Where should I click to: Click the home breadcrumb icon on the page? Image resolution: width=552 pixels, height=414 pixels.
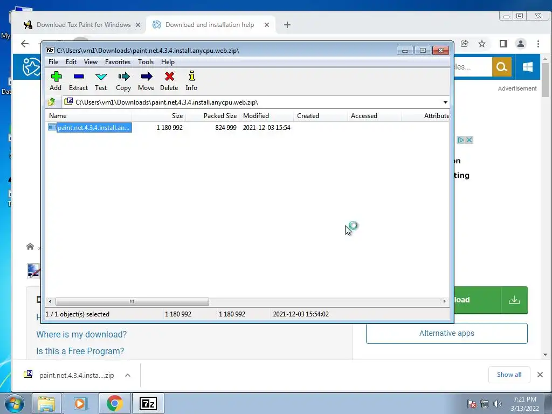pyautogui.click(x=30, y=246)
